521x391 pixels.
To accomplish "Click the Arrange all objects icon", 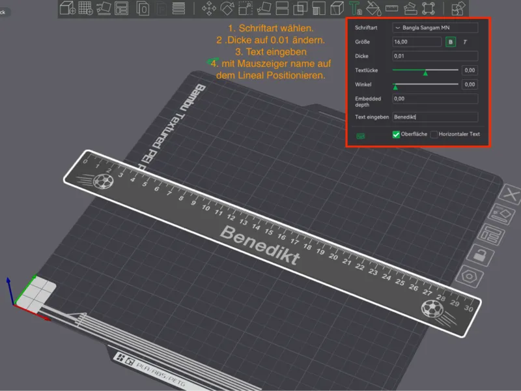I will coord(122,8).
